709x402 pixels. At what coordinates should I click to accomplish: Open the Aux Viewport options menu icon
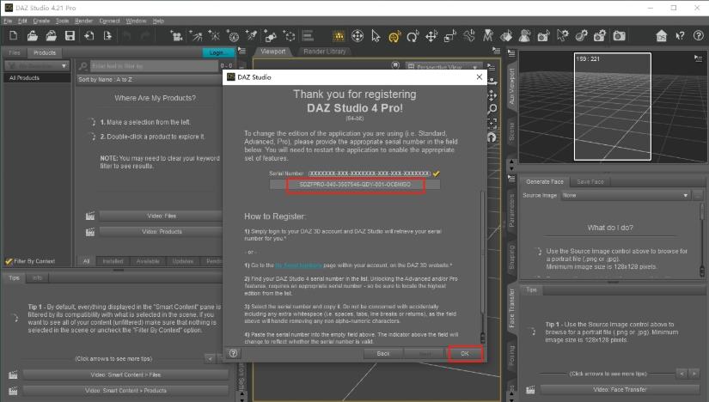click(x=698, y=58)
